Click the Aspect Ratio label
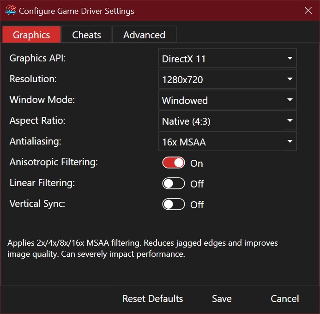 [x=37, y=121]
